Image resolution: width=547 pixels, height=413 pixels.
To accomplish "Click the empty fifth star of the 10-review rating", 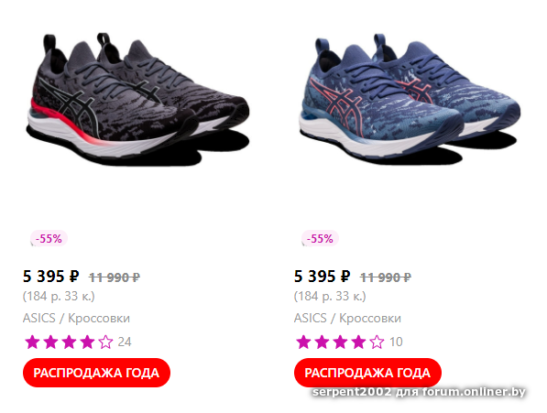I will tap(377, 342).
